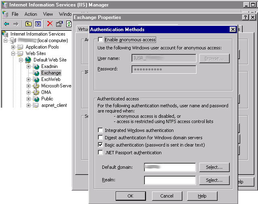Select the Internet Information Services root icon
258x204 pixels.
[5, 34]
